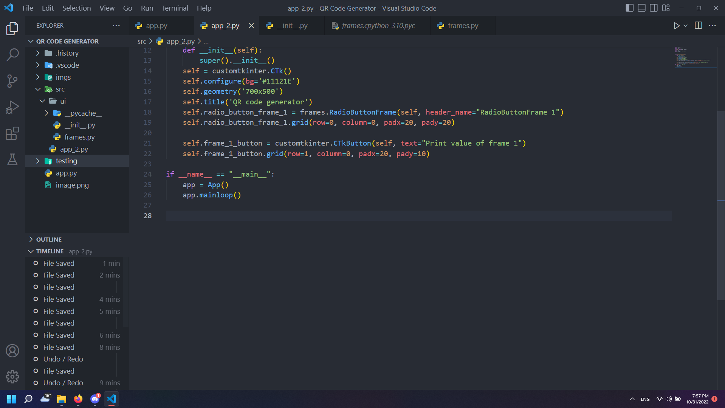The image size is (725, 408).
Task: Open the Selection menu
Action: (x=76, y=8)
